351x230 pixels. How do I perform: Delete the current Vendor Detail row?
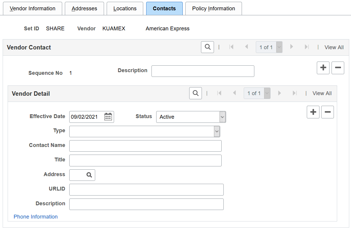coord(327,112)
